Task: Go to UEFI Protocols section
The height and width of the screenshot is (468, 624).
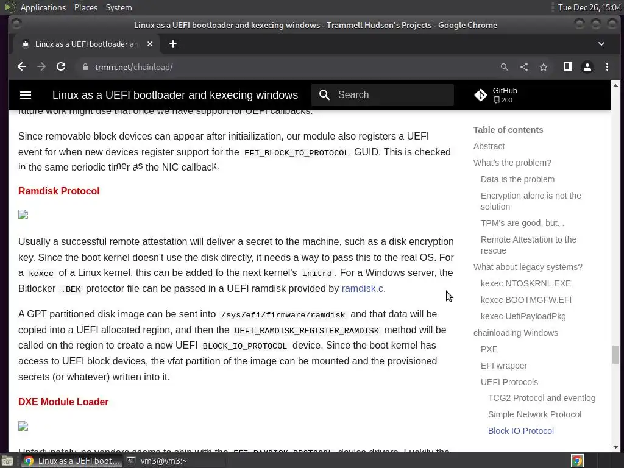Action: pyautogui.click(x=509, y=382)
